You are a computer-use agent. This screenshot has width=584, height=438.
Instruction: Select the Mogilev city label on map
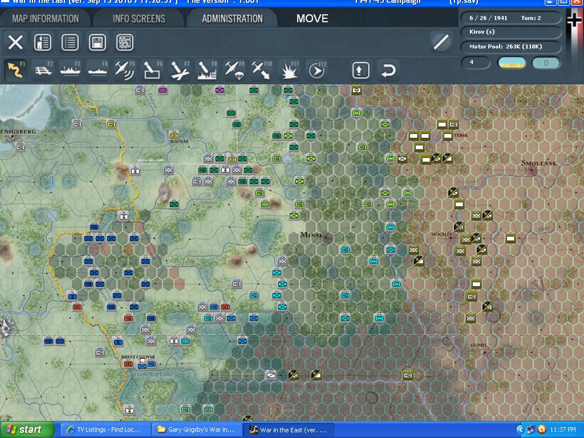click(442, 234)
